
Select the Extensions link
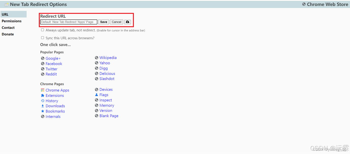(x=55, y=96)
